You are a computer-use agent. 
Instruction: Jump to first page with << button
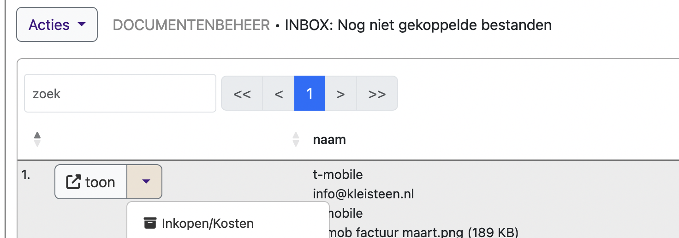pyautogui.click(x=242, y=94)
